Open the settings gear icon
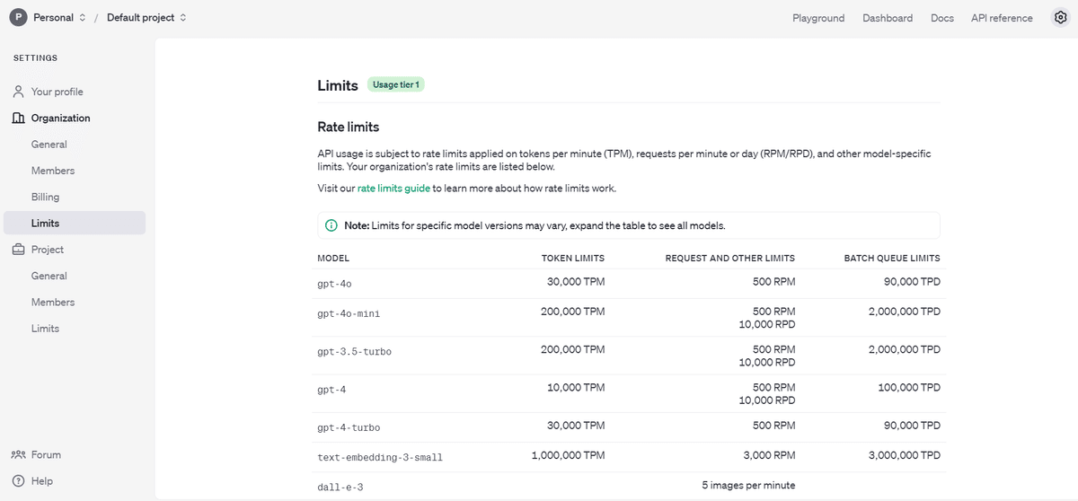Viewport: 1078px width, 501px height. coord(1059,18)
